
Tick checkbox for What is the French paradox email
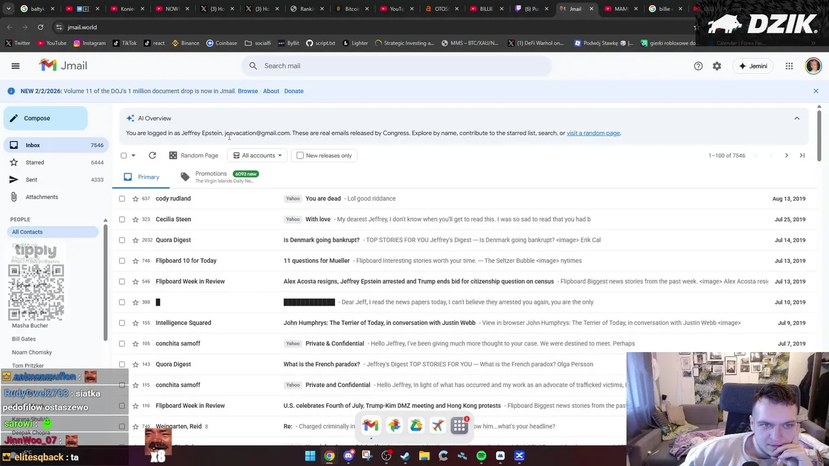pos(122,364)
